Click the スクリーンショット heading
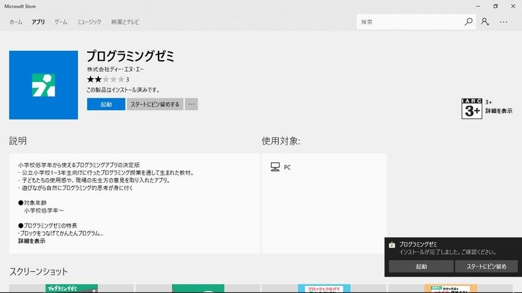 click(x=38, y=272)
